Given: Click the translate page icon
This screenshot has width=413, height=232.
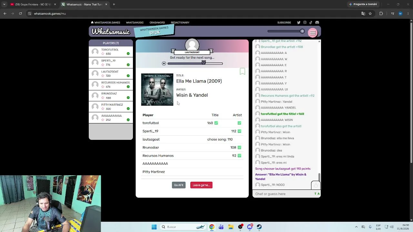Looking at the screenshot, I should point(363,14).
